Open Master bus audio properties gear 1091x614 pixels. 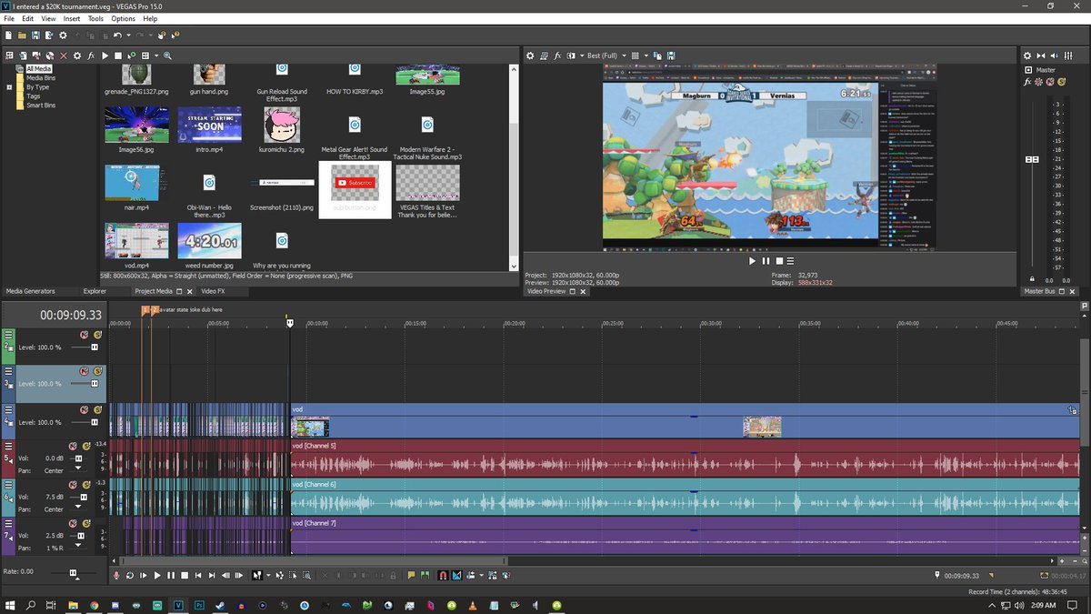[x=1027, y=55]
